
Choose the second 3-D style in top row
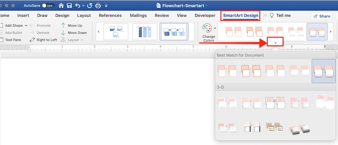(251, 102)
